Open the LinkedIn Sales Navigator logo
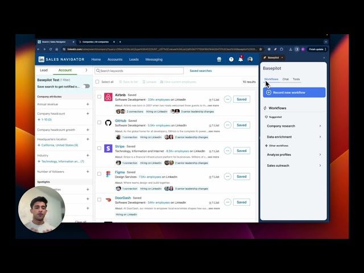 coord(61,59)
